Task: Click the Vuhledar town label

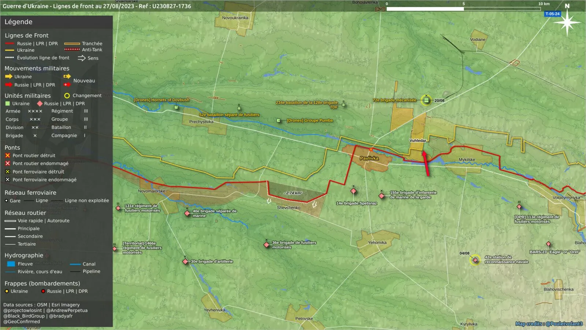Action: [418, 140]
